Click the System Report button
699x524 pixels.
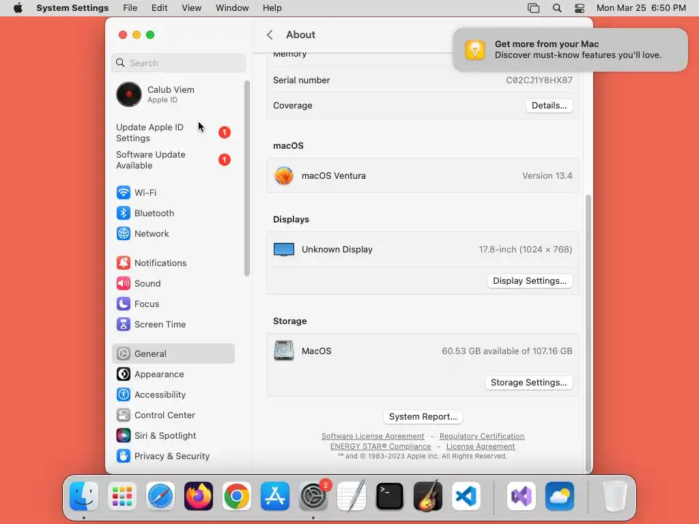(x=423, y=417)
